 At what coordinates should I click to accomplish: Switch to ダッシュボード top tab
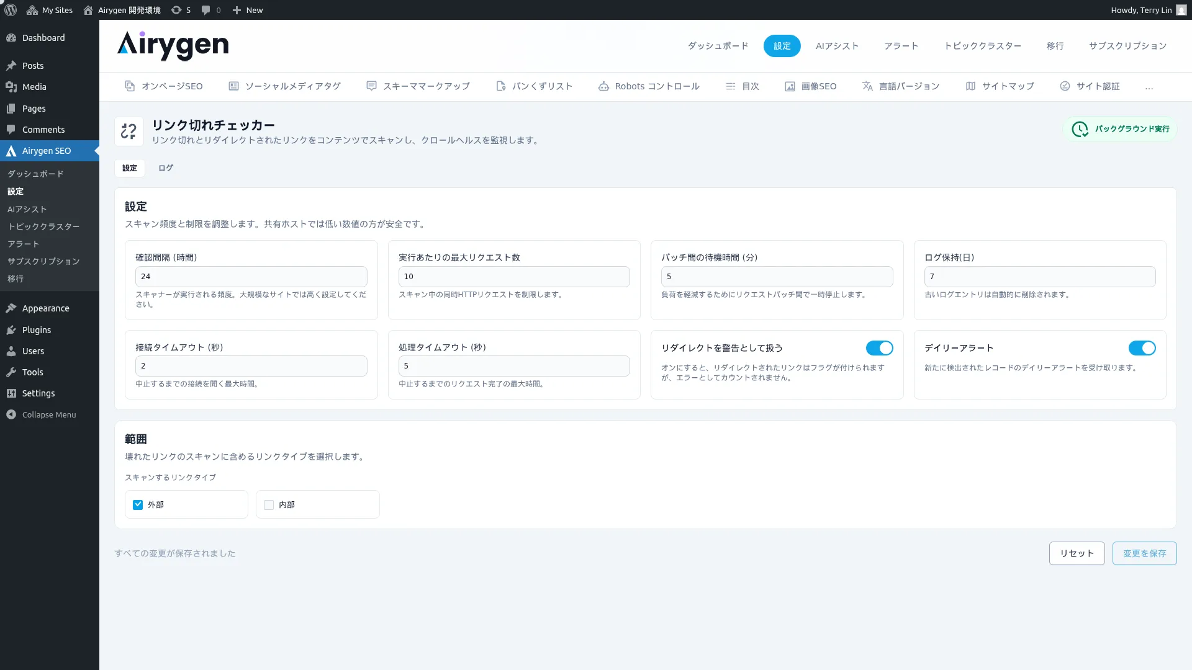click(718, 46)
